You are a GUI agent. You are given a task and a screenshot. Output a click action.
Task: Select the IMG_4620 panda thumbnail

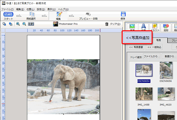click(166, 94)
